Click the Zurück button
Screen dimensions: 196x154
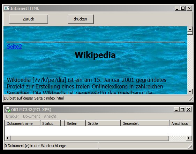[29, 19]
